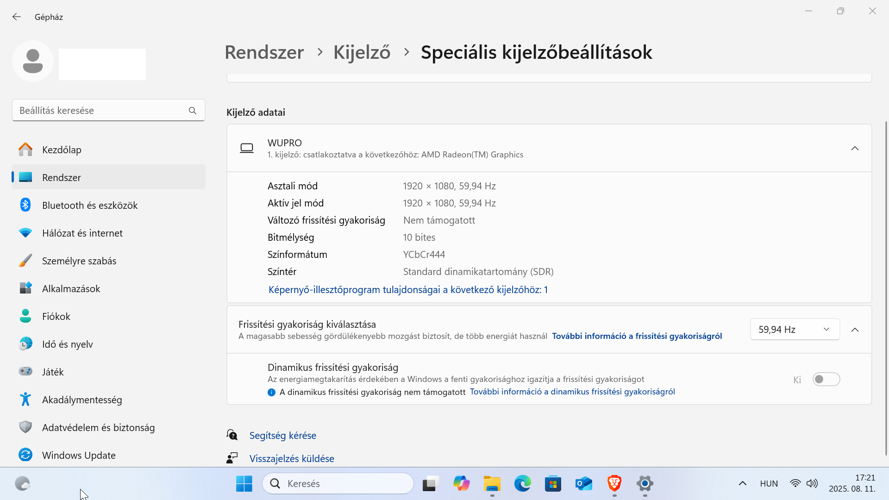Open Copilot from the taskbar
This screenshot has width=889, height=500.
461,484
